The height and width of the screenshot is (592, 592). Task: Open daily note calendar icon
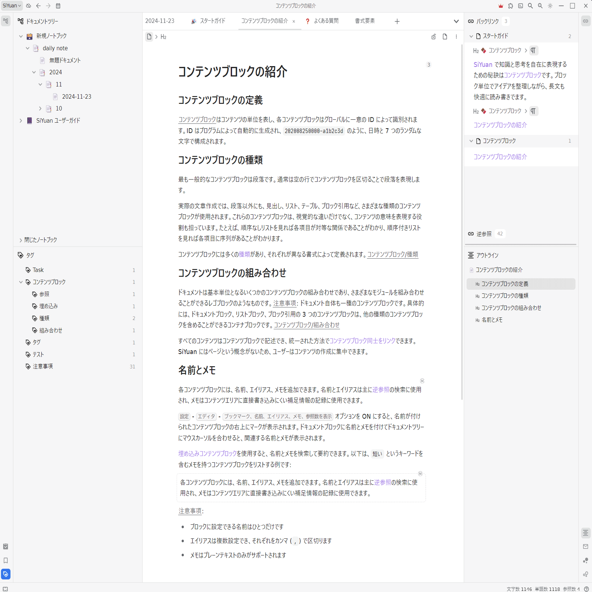[58, 6]
